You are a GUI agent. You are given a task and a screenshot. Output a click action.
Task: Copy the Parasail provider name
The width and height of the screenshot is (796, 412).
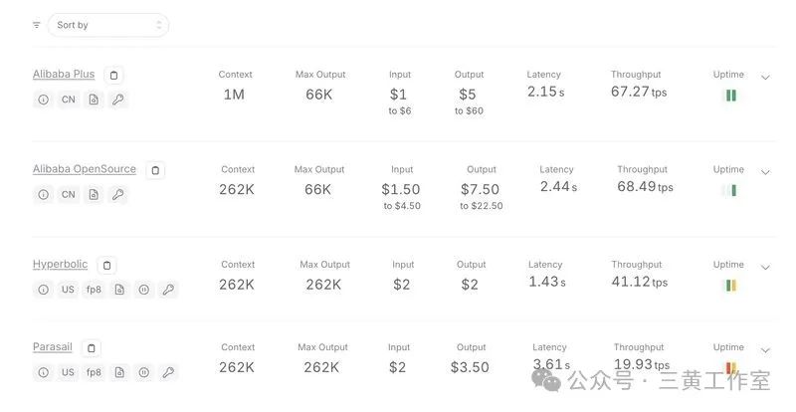92,348
